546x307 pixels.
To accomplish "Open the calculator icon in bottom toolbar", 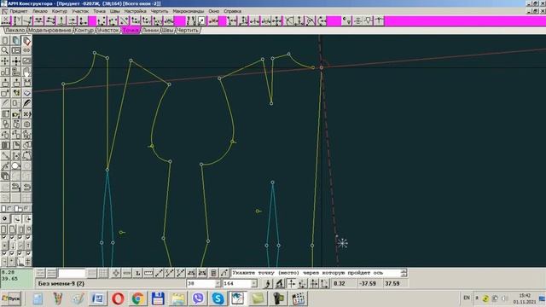I will tap(213, 273).
